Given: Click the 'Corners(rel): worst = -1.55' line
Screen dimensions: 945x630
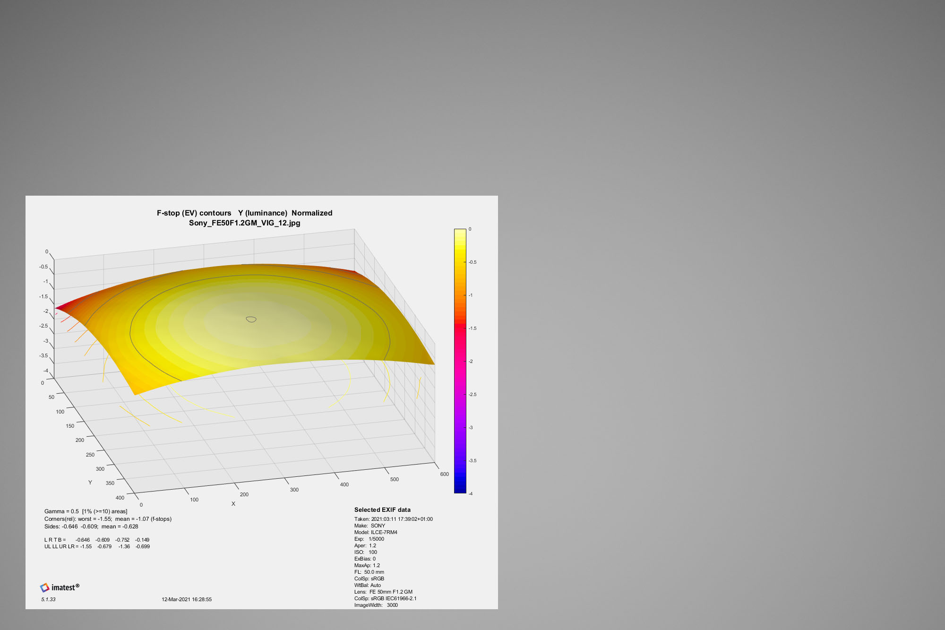Looking at the screenshot, I should point(108,519).
